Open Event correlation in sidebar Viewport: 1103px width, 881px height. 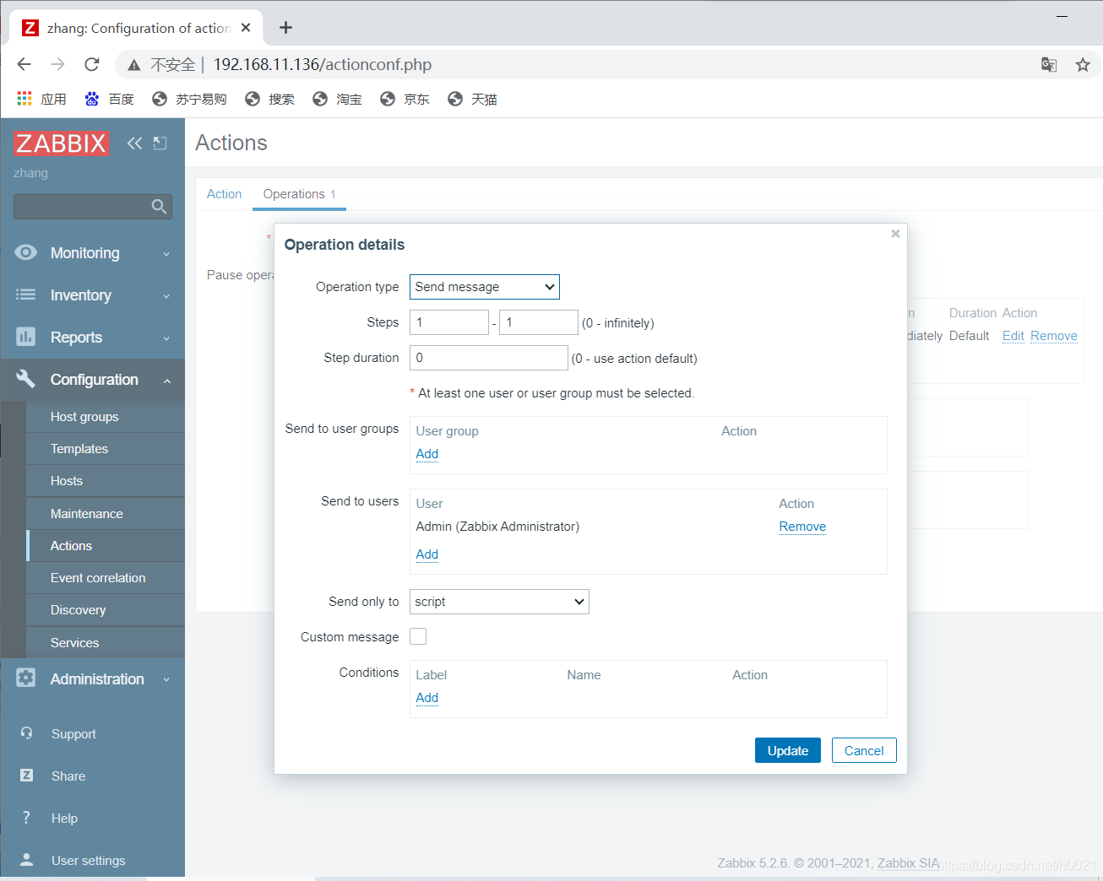click(106, 578)
